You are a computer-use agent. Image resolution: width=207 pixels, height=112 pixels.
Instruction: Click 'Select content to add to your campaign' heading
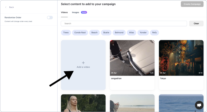(88, 4)
